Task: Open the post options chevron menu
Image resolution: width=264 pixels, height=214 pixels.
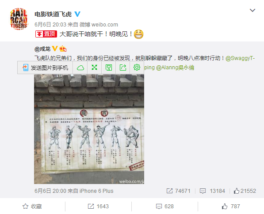Action: click(x=252, y=10)
